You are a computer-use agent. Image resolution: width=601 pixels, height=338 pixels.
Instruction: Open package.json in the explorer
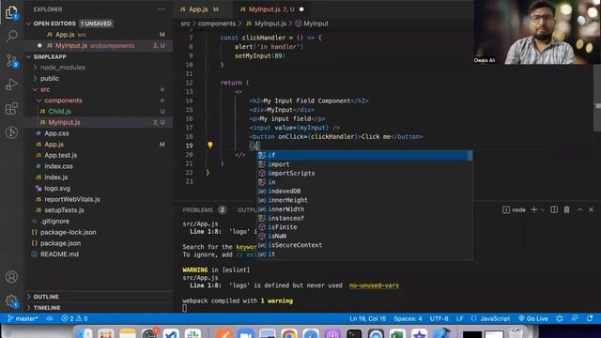(x=60, y=243)
